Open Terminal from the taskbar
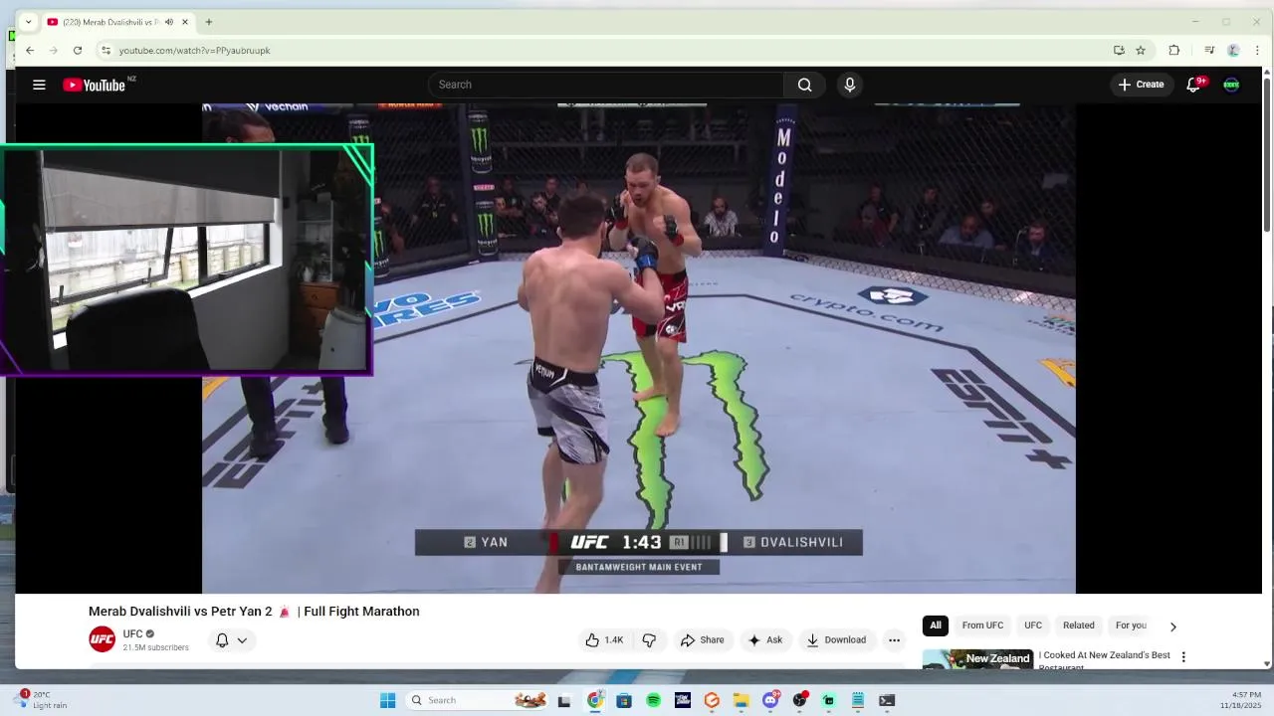 pos(887,700)
